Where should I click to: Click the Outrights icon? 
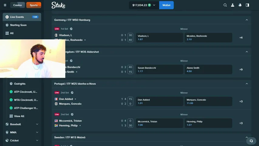pos(11,84)
